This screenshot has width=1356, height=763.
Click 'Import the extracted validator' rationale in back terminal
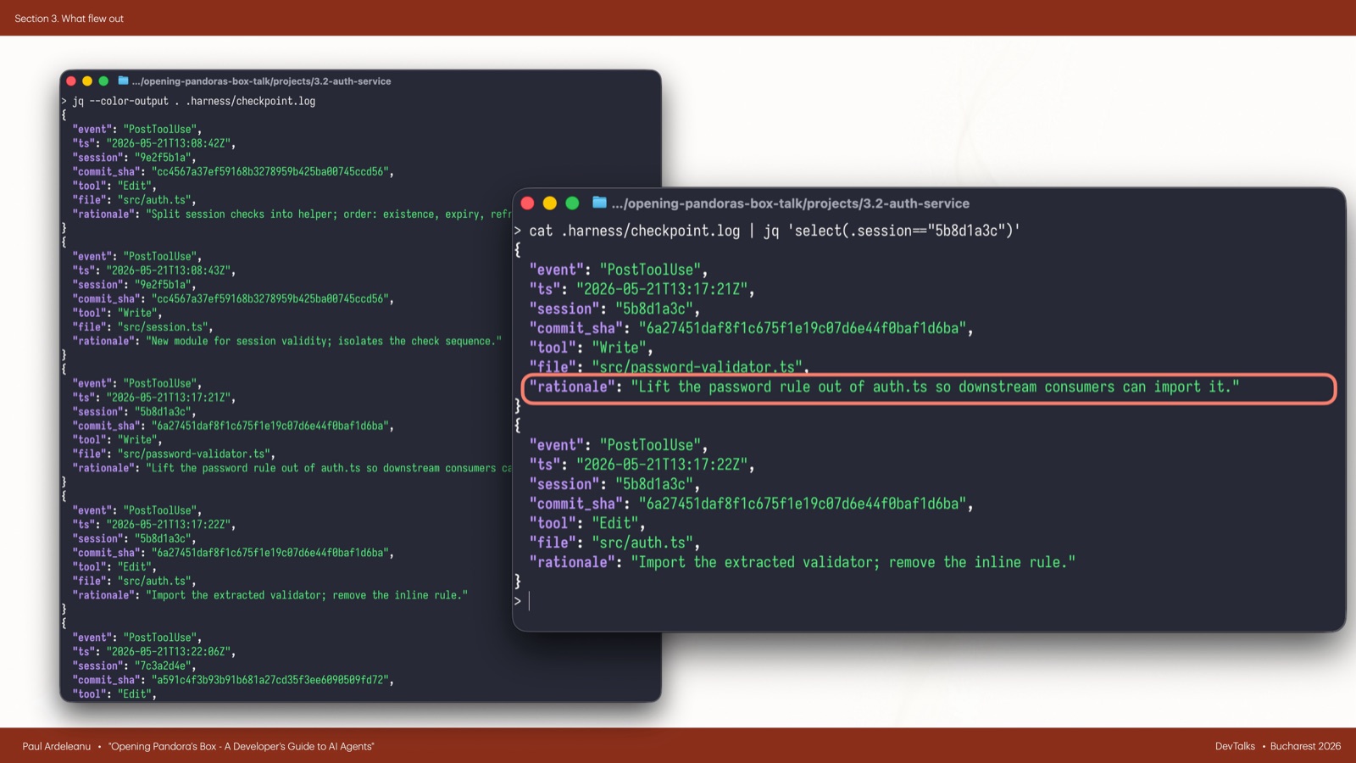pyautogui.click(x=307, y=595)
